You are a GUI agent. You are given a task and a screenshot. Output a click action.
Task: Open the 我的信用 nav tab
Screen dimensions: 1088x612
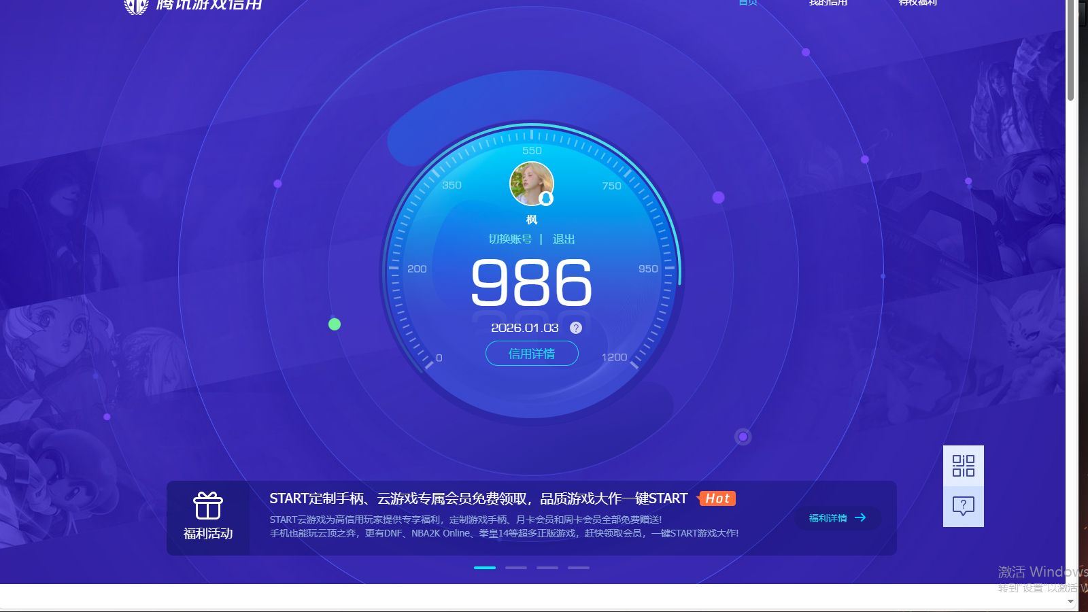[x=828, y=3]
